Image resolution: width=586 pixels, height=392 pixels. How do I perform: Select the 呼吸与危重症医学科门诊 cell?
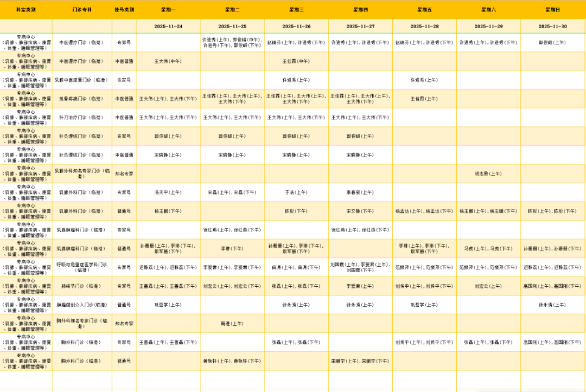[82, 267]
